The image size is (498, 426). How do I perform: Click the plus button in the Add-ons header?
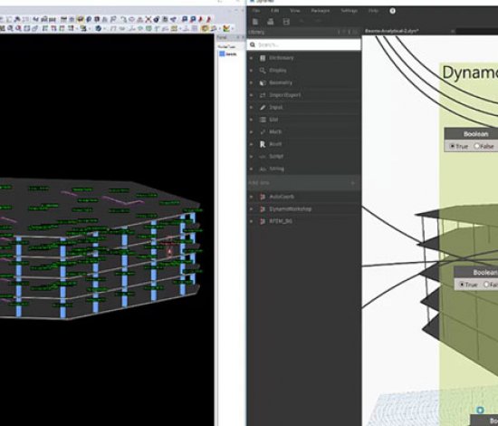pyautogui.click(x=352, y=183)
